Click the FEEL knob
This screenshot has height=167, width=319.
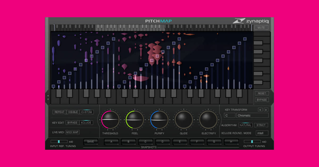pyautogui.click(x=135, y=120)
